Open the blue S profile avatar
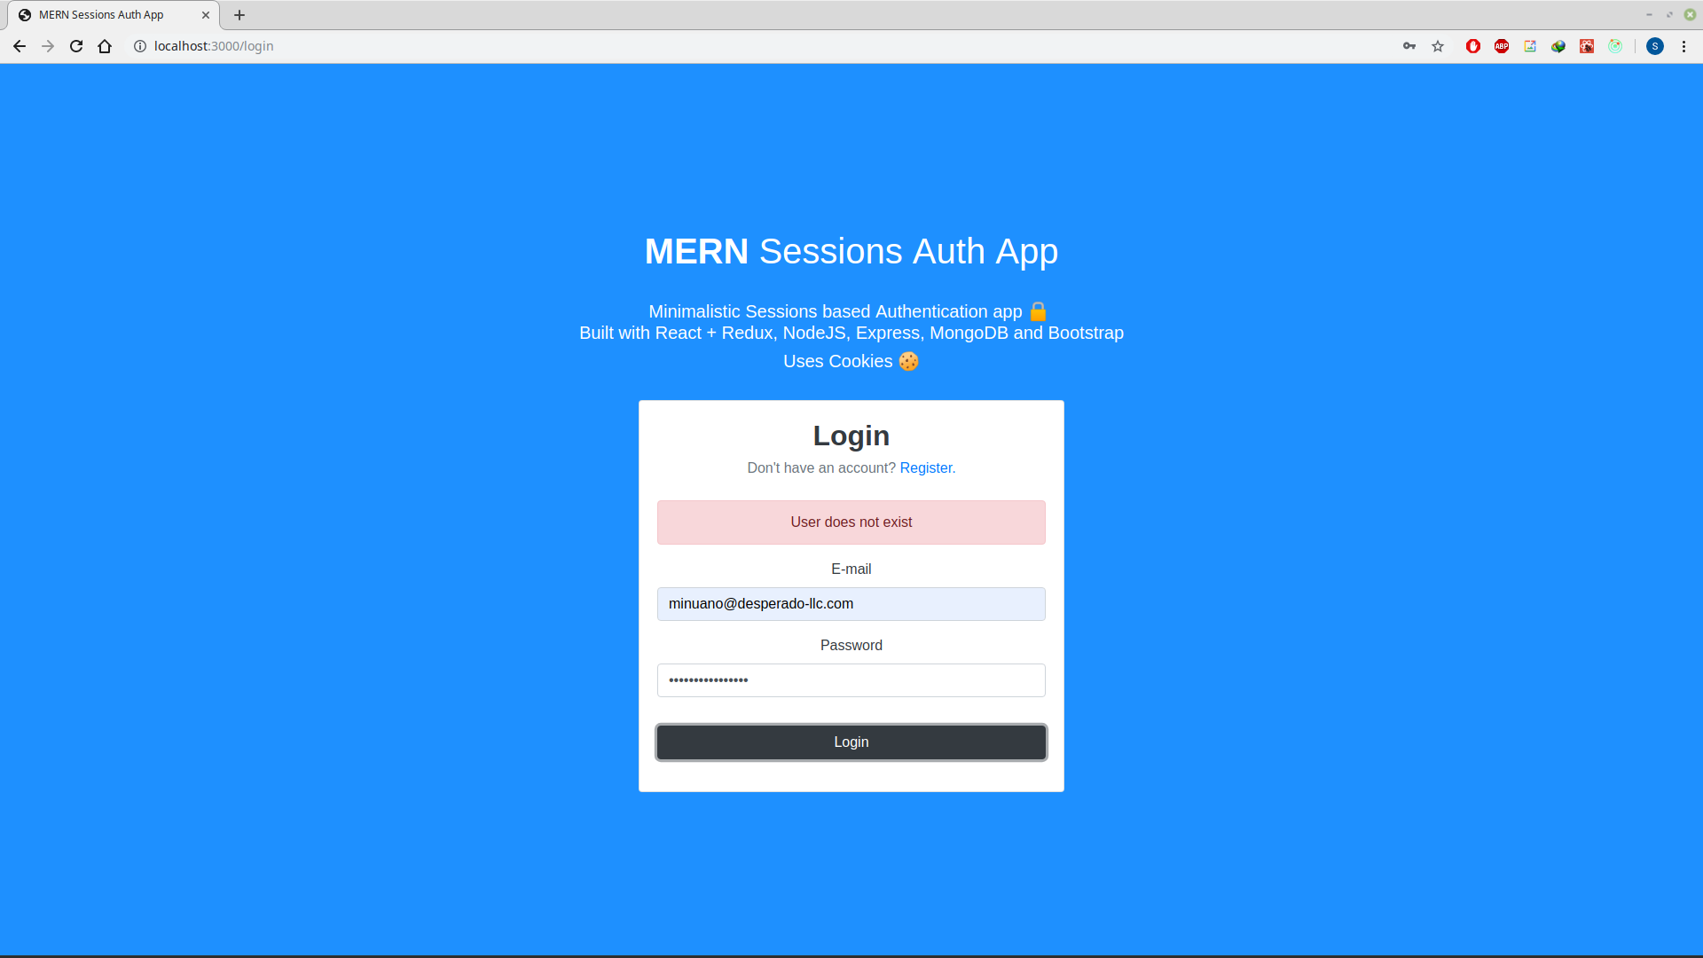Viewport: 1703px width, 958px height. coord(1655,46)
